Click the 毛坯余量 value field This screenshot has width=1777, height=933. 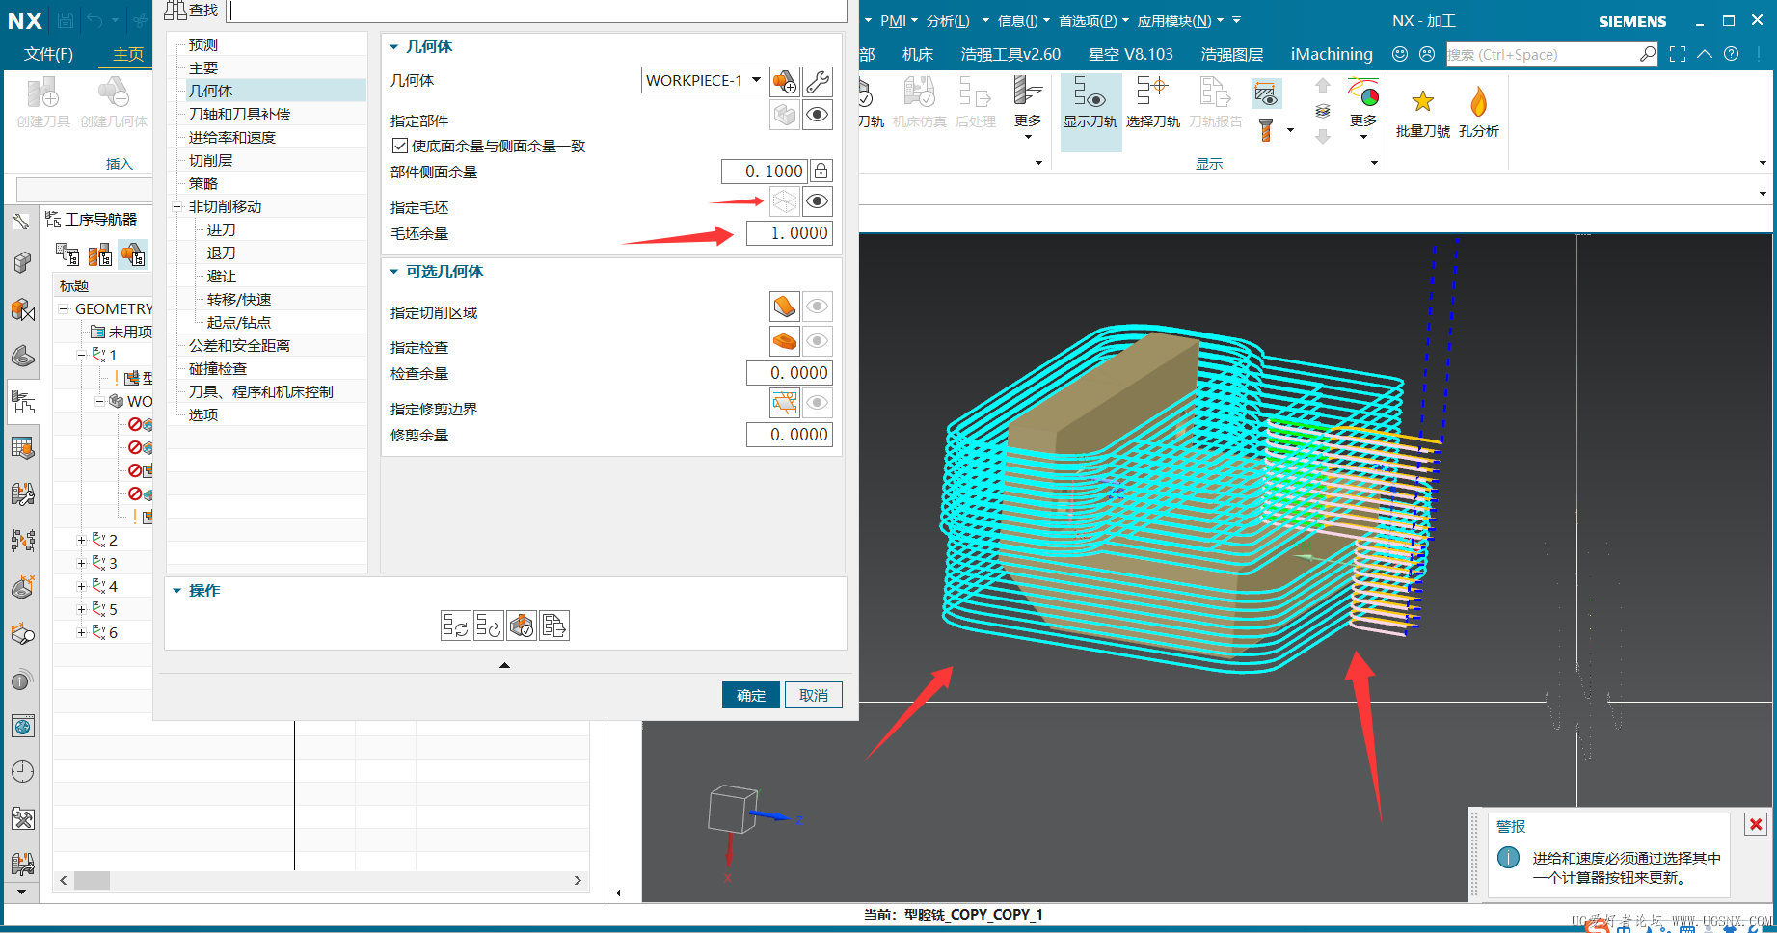point(789,233)
